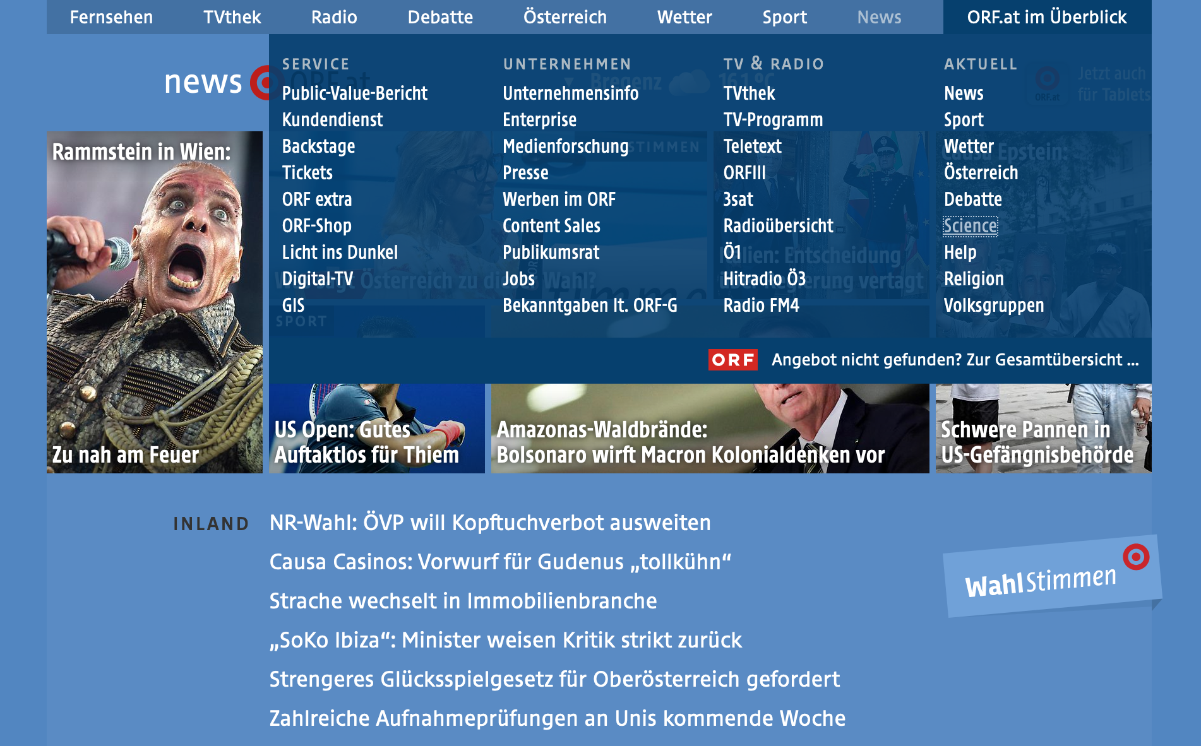Open the Sport tab in the top navigation
This screenshot has width=1201, height=746.
point(784,17)
